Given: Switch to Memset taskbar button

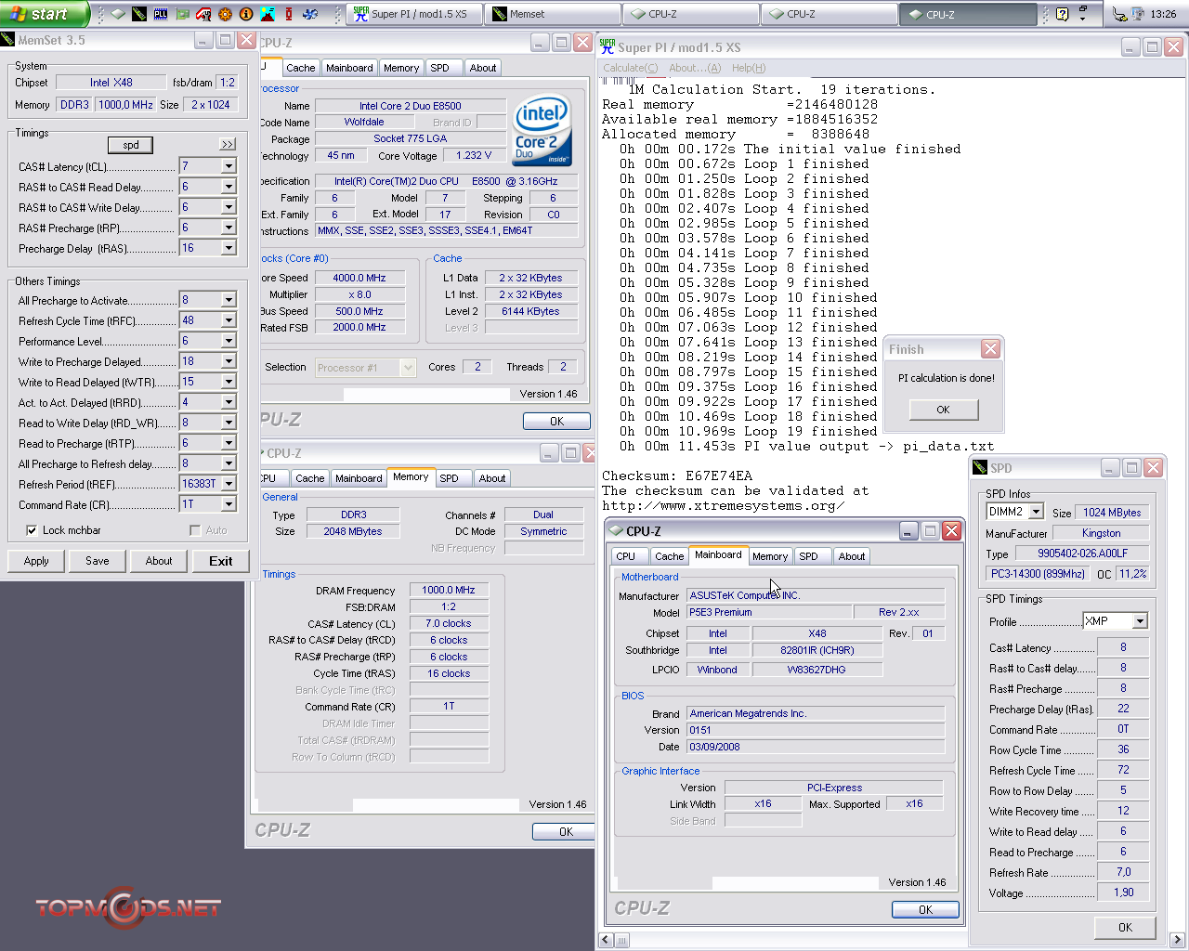Looking at the screenshot, I should coord(553,14).
